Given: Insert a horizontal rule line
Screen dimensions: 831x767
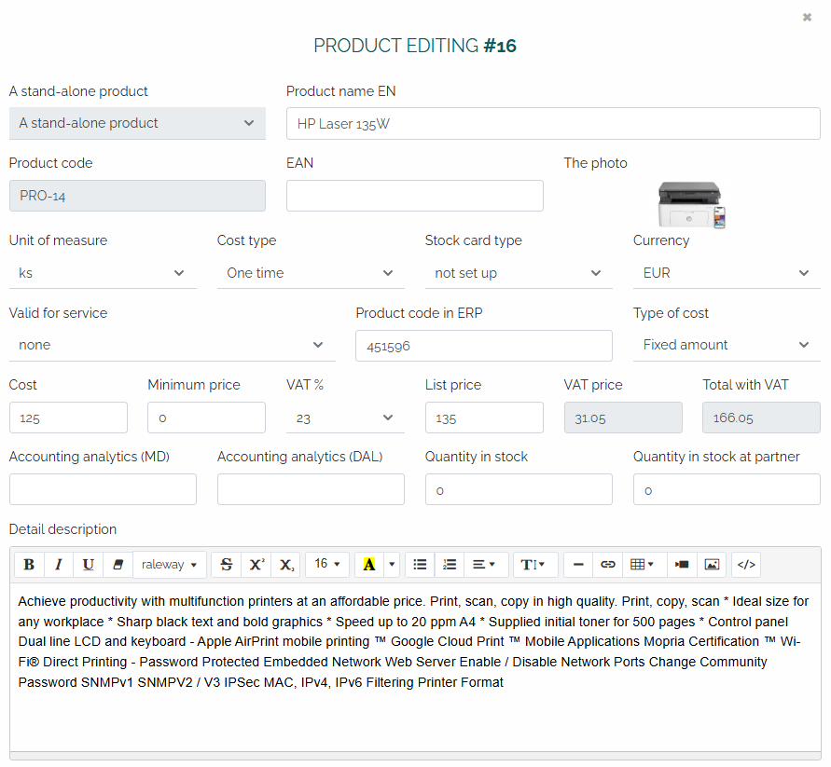Looking at the screenshot, I should coord(578,565).
